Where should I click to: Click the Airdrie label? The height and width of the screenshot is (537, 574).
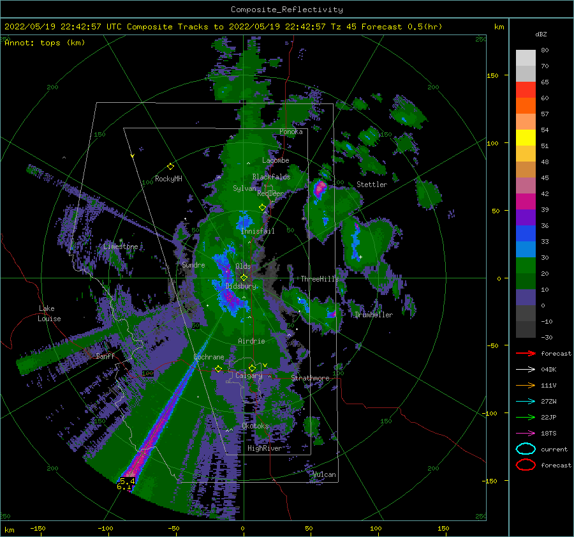[x=251, y=341]
